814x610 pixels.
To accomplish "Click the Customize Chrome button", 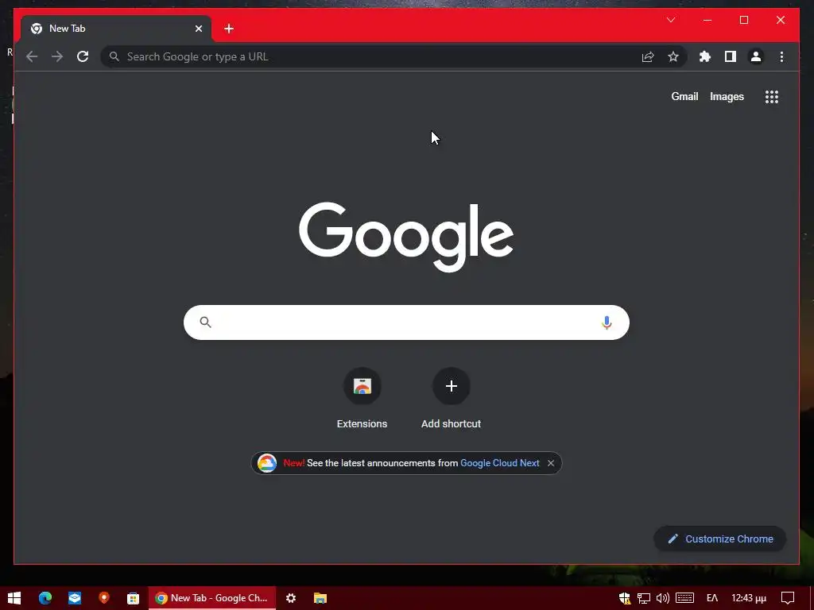I will coord(719,539).
